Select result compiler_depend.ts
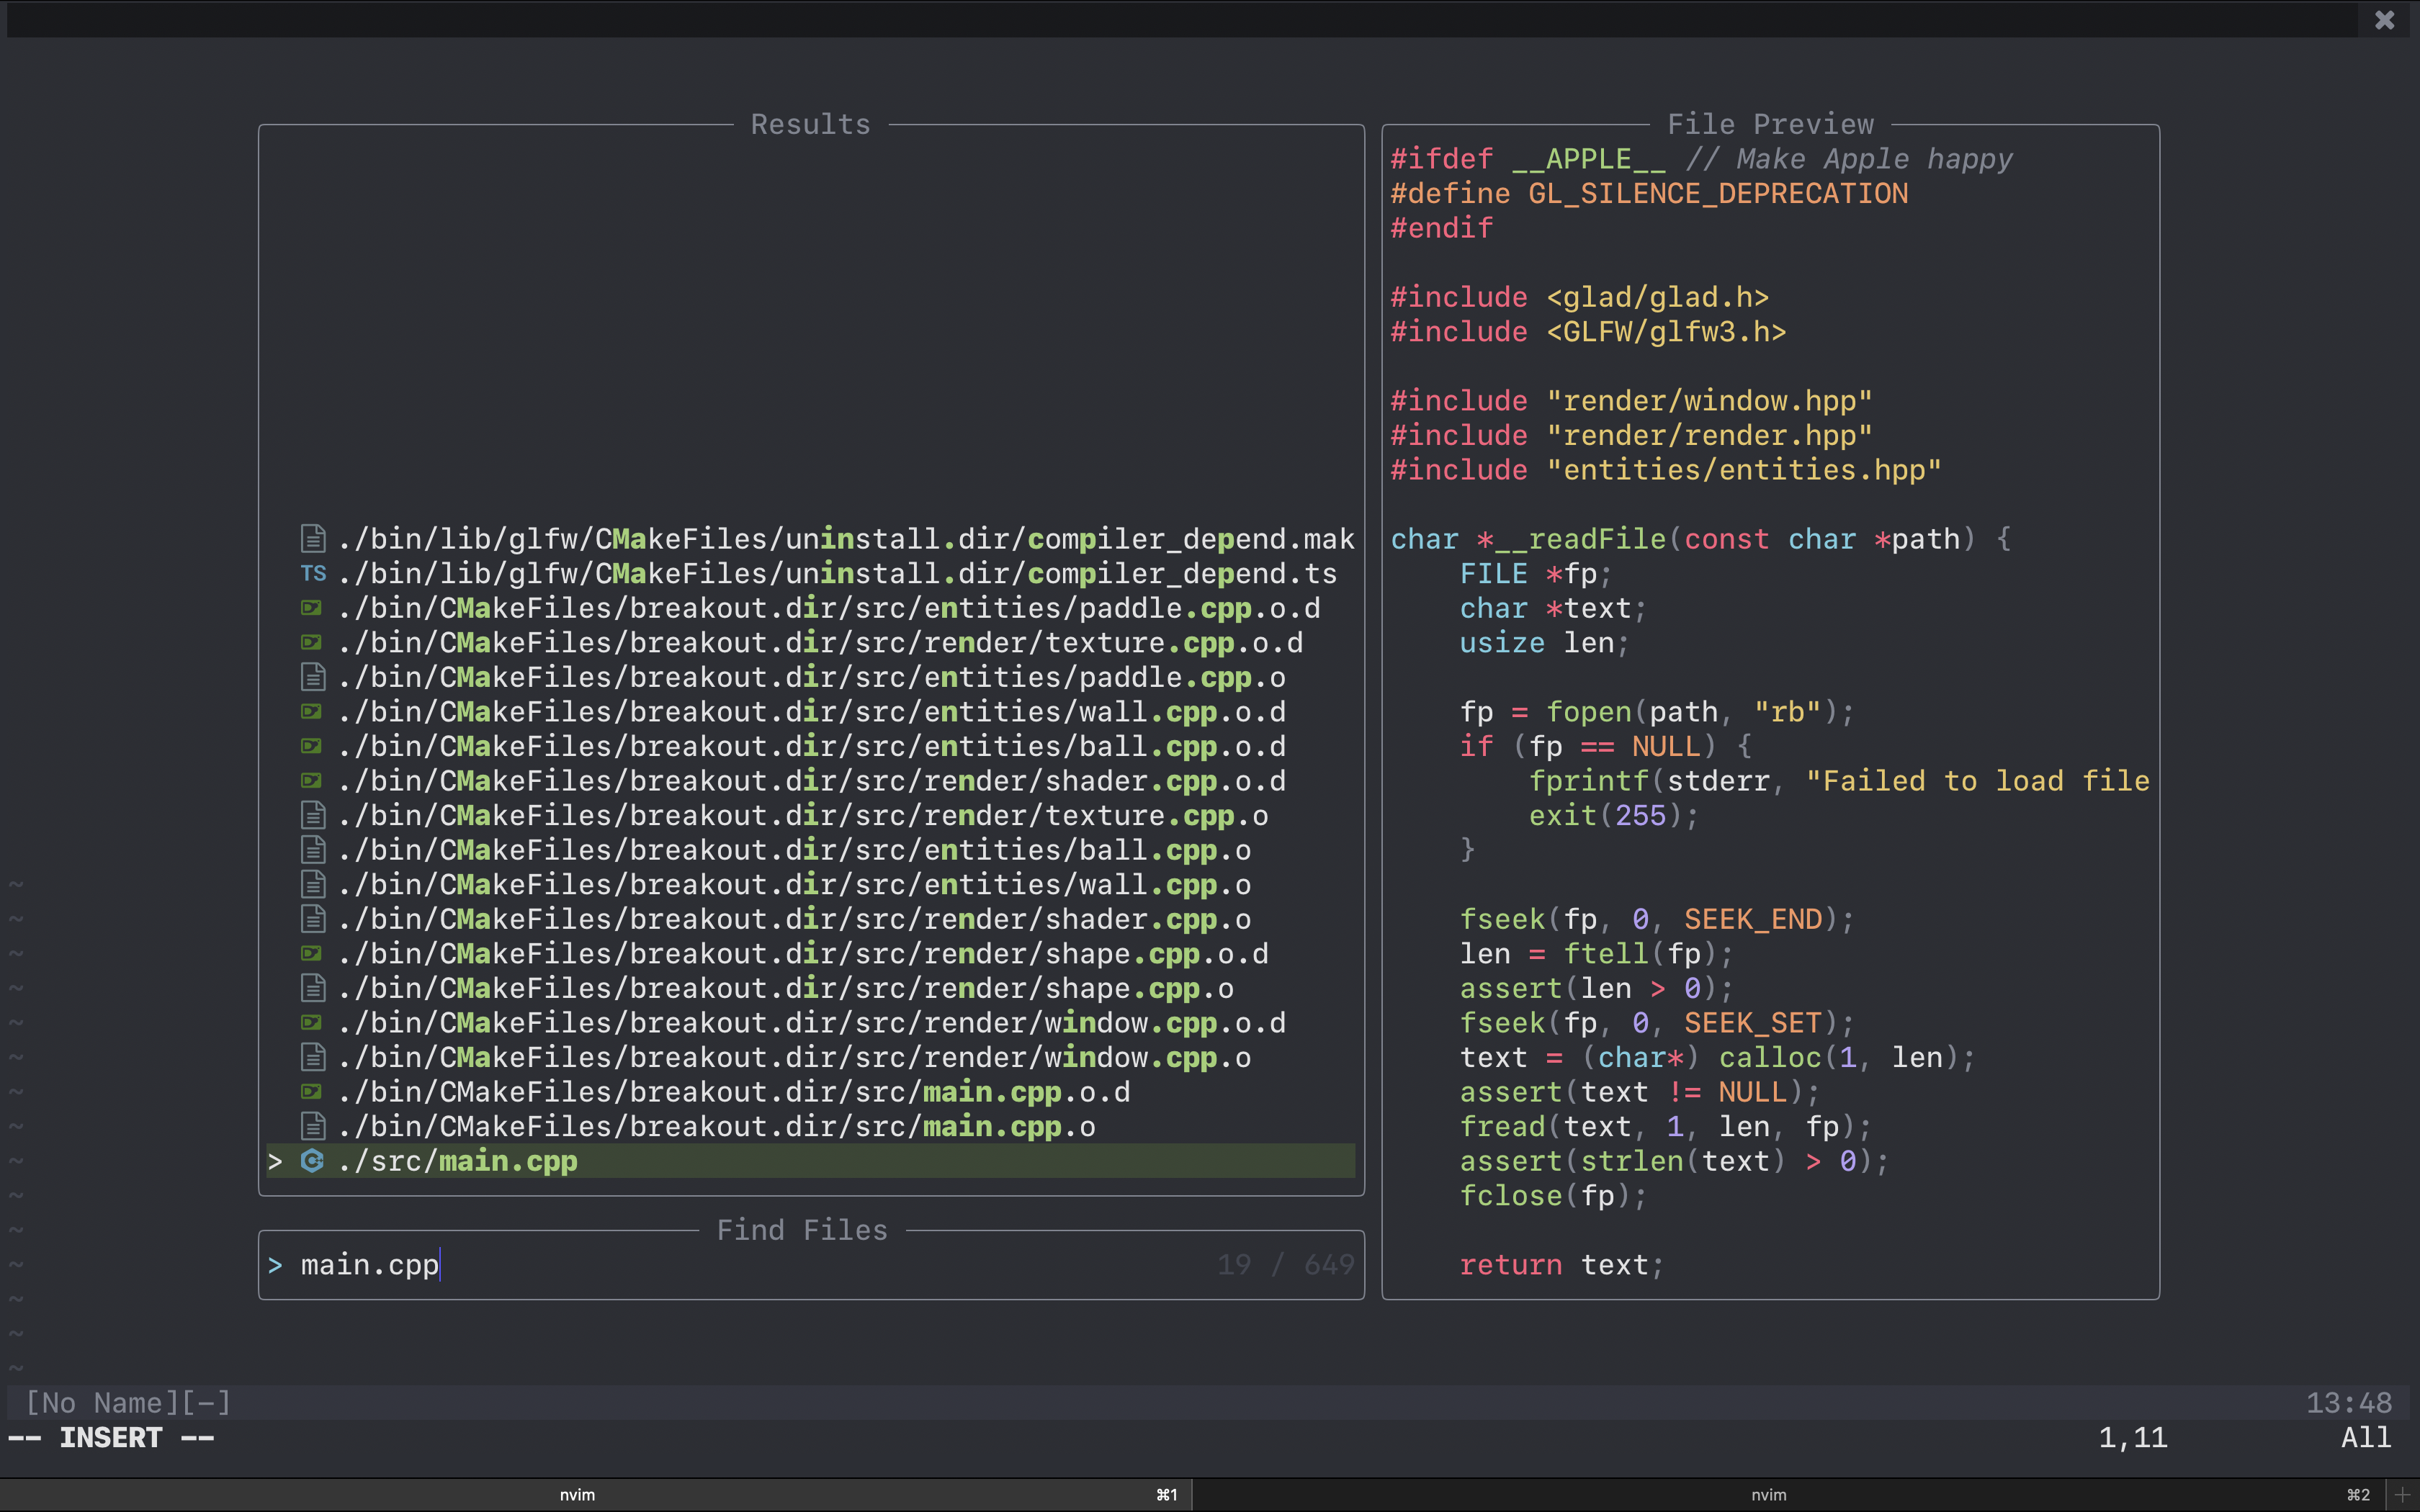The height and width of the screenshot is (1512, 2420). pyautogui.click(x=811, y=574)
